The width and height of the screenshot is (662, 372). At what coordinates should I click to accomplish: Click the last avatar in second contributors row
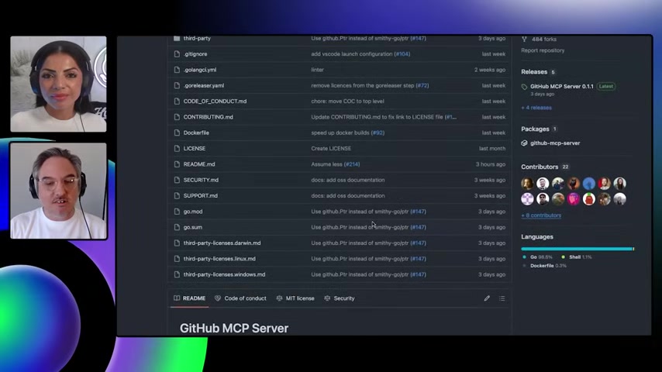(x=620, y=199)
